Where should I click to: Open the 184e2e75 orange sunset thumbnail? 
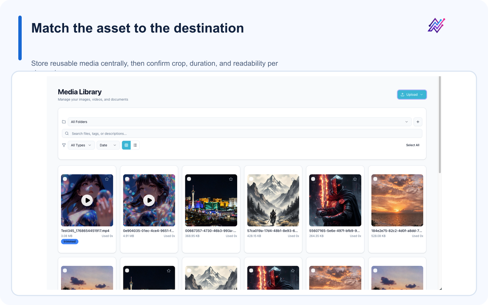click(397, 200)
